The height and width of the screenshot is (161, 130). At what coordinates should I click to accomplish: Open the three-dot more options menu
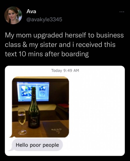122,12
